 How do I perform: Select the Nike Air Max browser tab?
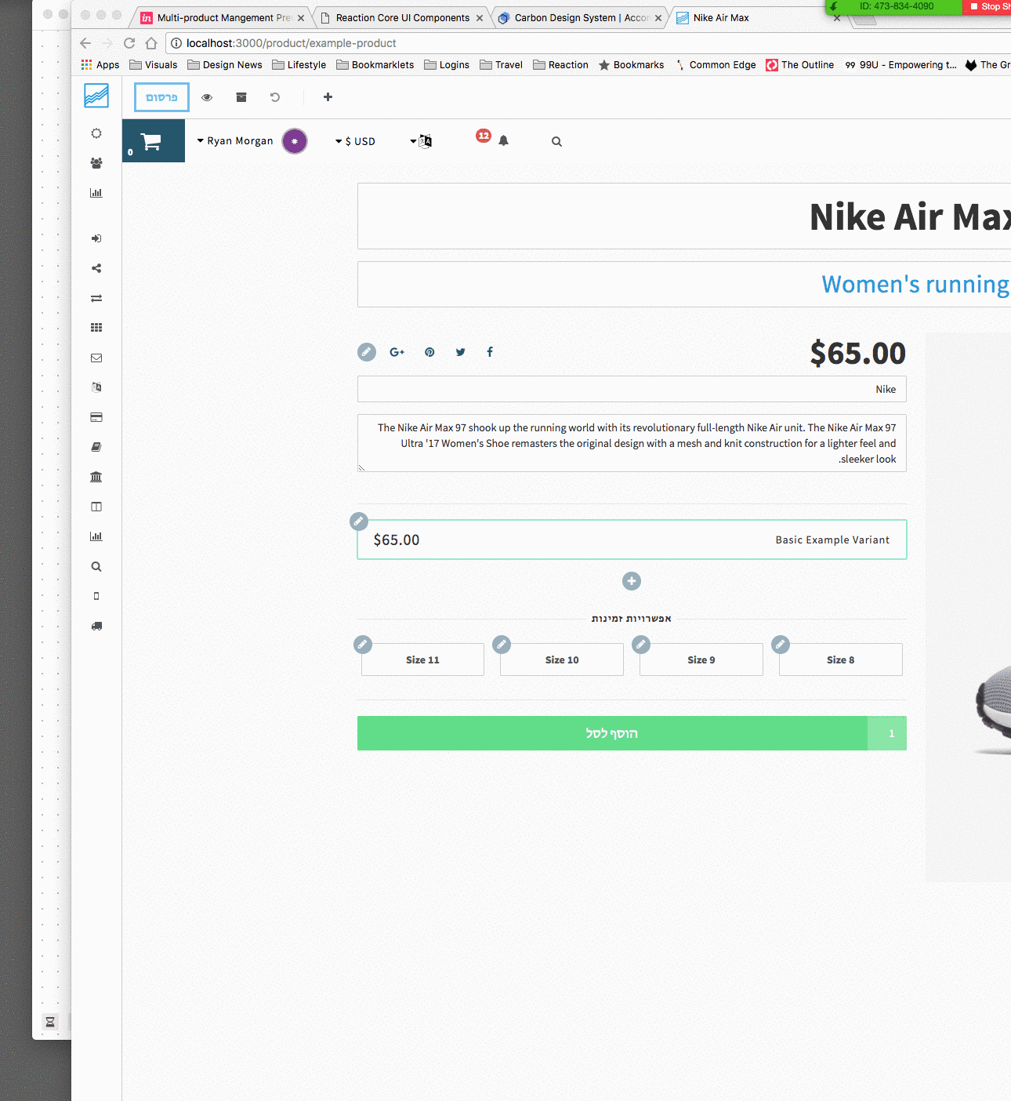point(759,17)
